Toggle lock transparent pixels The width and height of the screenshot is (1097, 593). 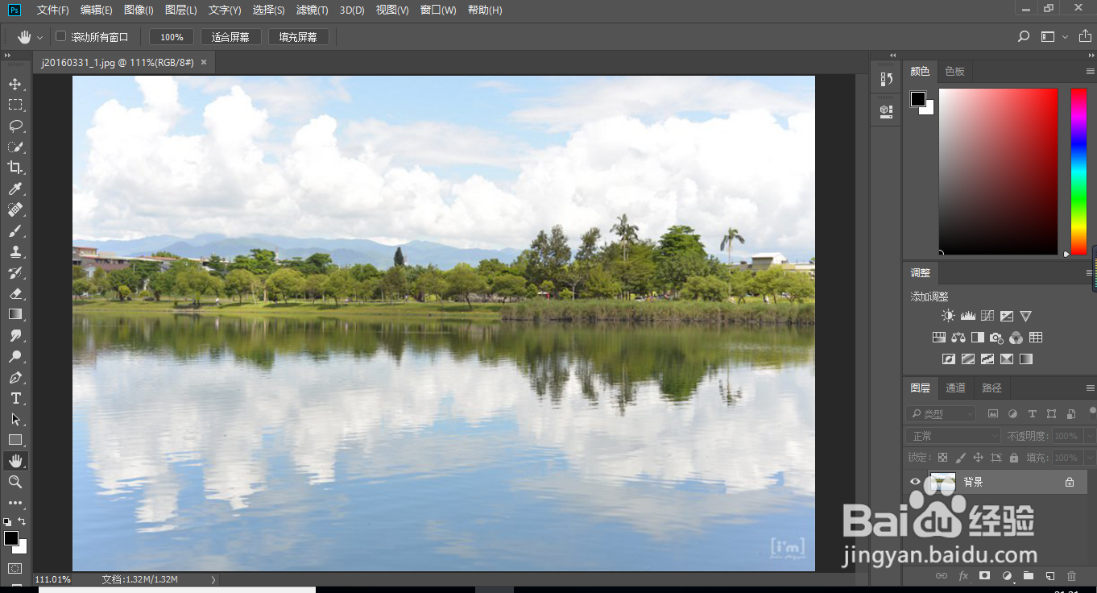pos(942,458)
